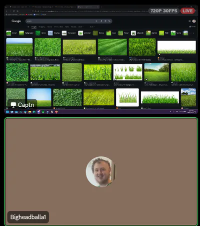Image resolution: width=200 pixels, height=226 pixels.
Task: Advance the filter chips with the right arrow
Action: [x=193, y=33]
